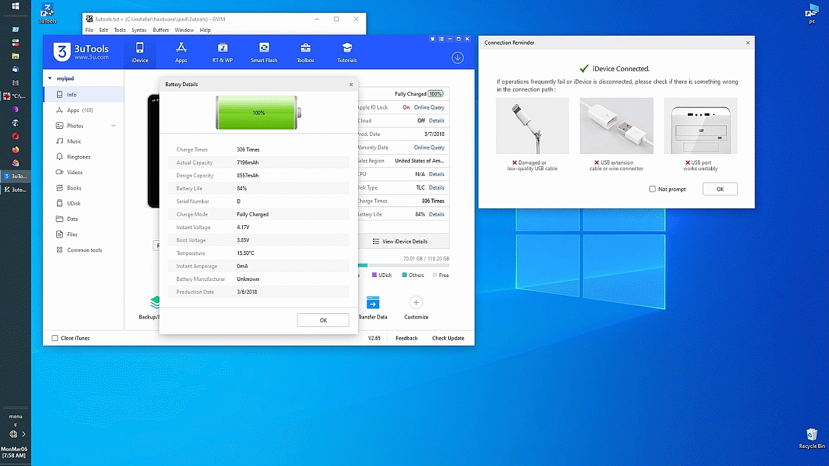
Task: Click the Transfer Data icon
Action: pos(373,303)
